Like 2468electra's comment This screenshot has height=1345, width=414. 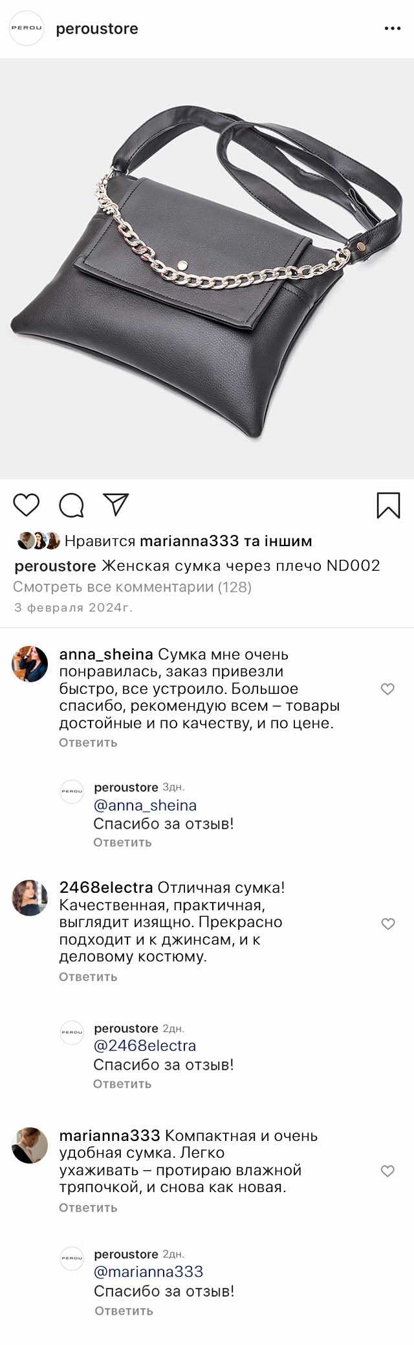point(387,924)
